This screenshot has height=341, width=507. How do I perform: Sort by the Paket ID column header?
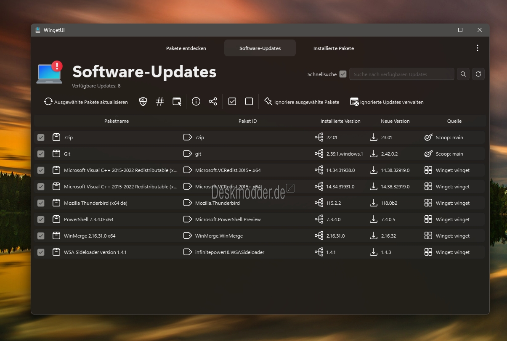coord(247,121)
